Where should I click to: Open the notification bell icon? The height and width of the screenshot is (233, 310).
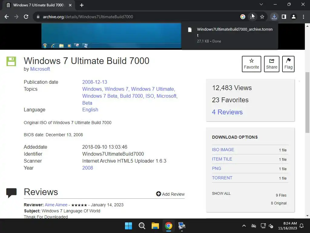(x=302, y=226)
